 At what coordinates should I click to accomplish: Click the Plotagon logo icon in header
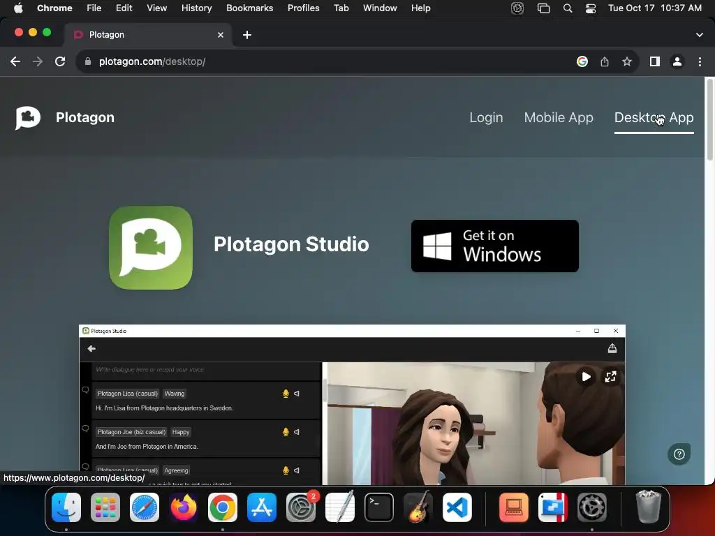(28, 118)
